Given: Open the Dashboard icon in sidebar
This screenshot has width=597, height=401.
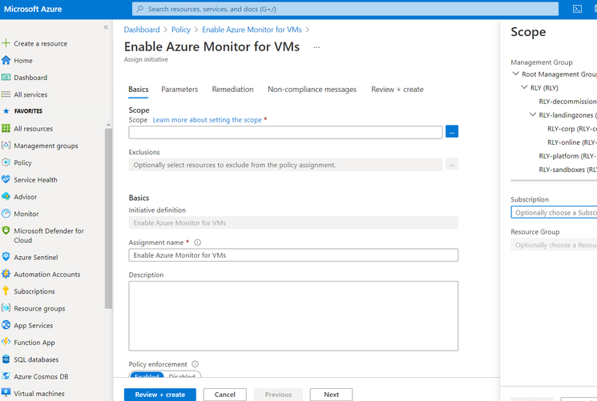Looking at the screenshot, I should (x=6, y=77).
